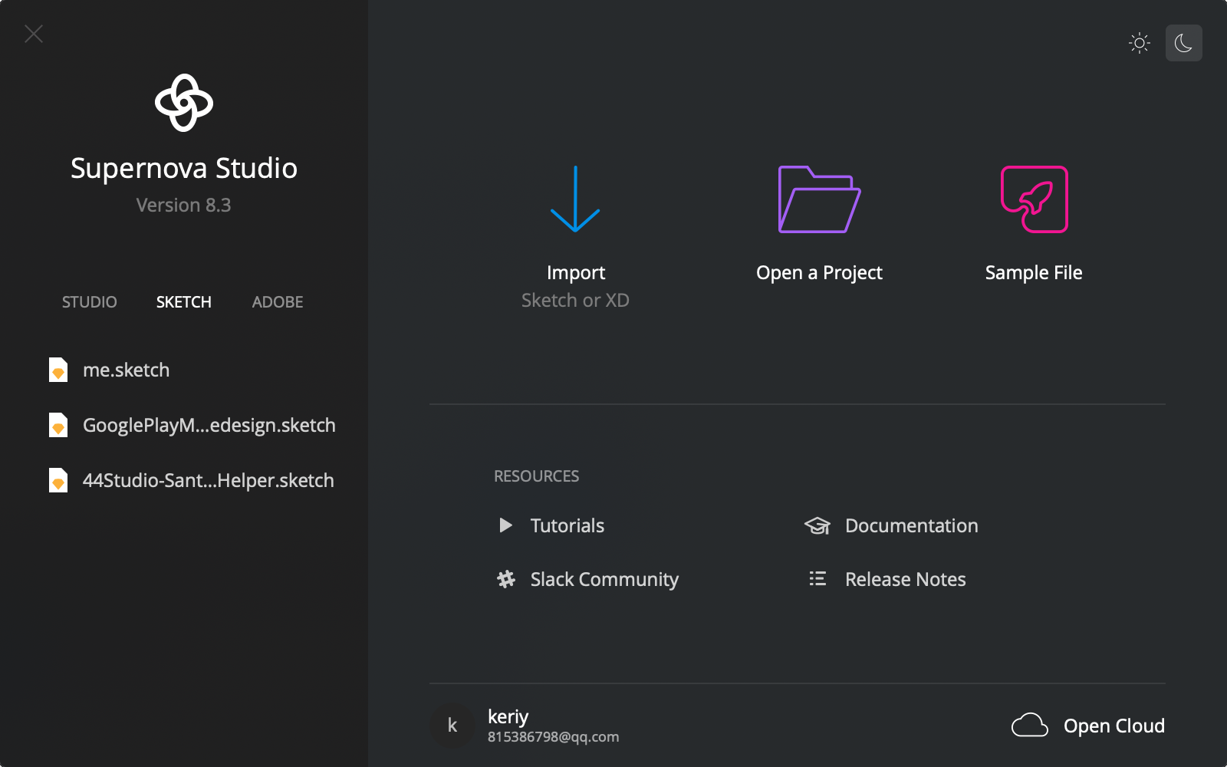Close the welcome window with X

coord(34,34)
